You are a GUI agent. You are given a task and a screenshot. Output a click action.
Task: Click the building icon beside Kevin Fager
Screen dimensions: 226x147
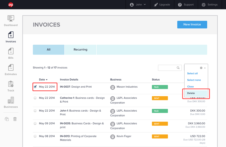coord(112,137)
